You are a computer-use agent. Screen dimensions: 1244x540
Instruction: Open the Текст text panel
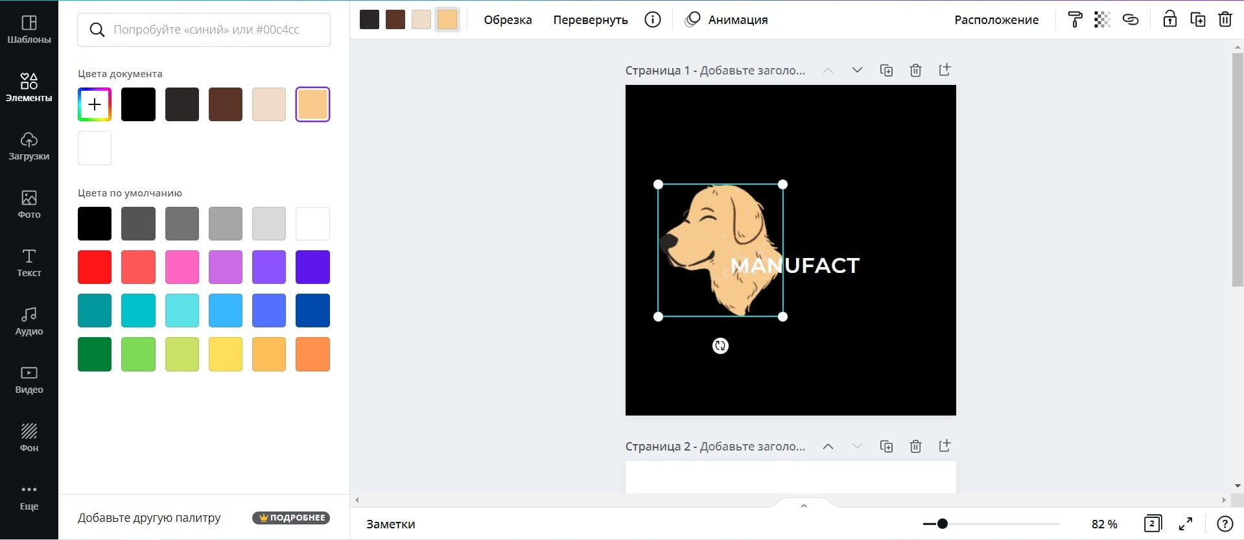[x=29, y=263]
